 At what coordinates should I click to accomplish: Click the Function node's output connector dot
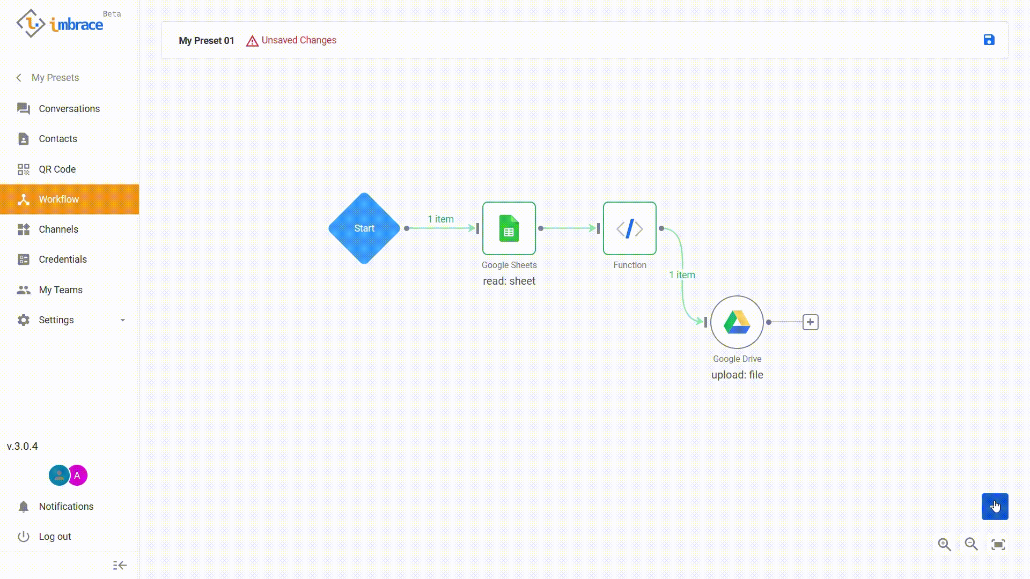pos(661,228)
